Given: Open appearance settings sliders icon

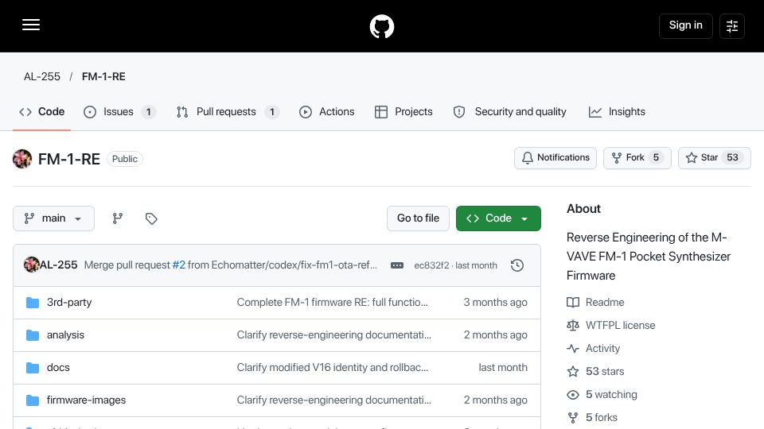Looking at the screenshot, I should pyautogui.click(x=732, y=25).
